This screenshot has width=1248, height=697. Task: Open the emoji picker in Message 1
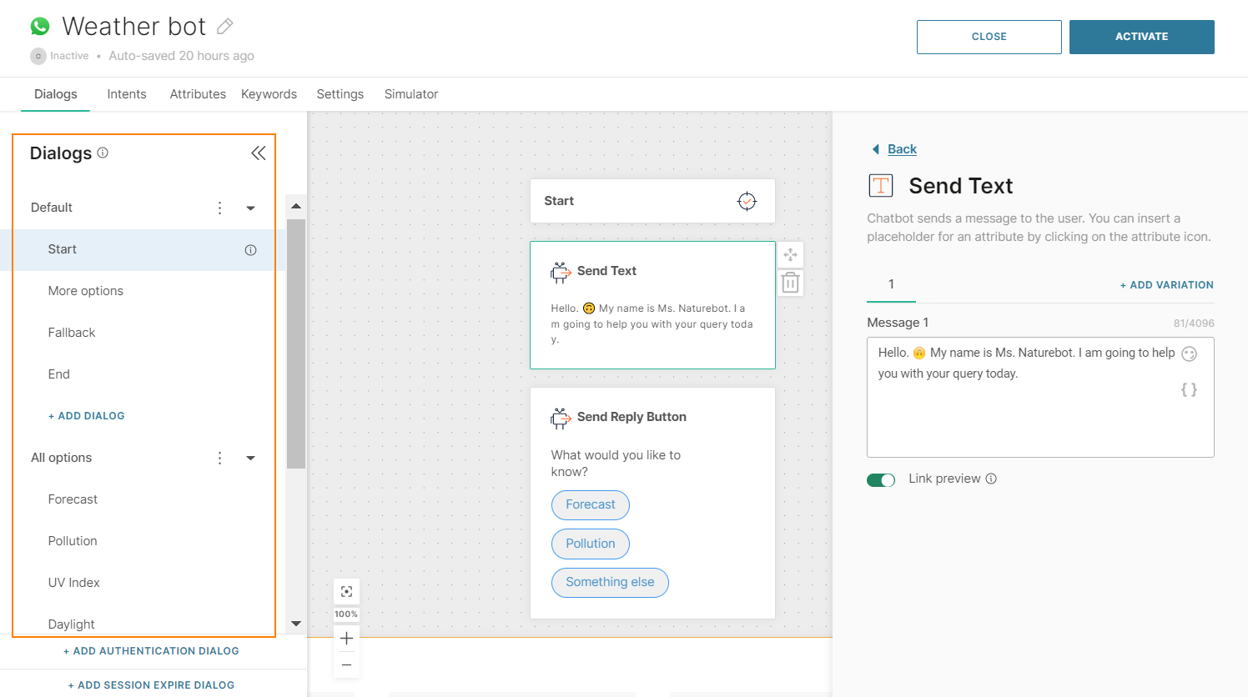pos(1189,354)
